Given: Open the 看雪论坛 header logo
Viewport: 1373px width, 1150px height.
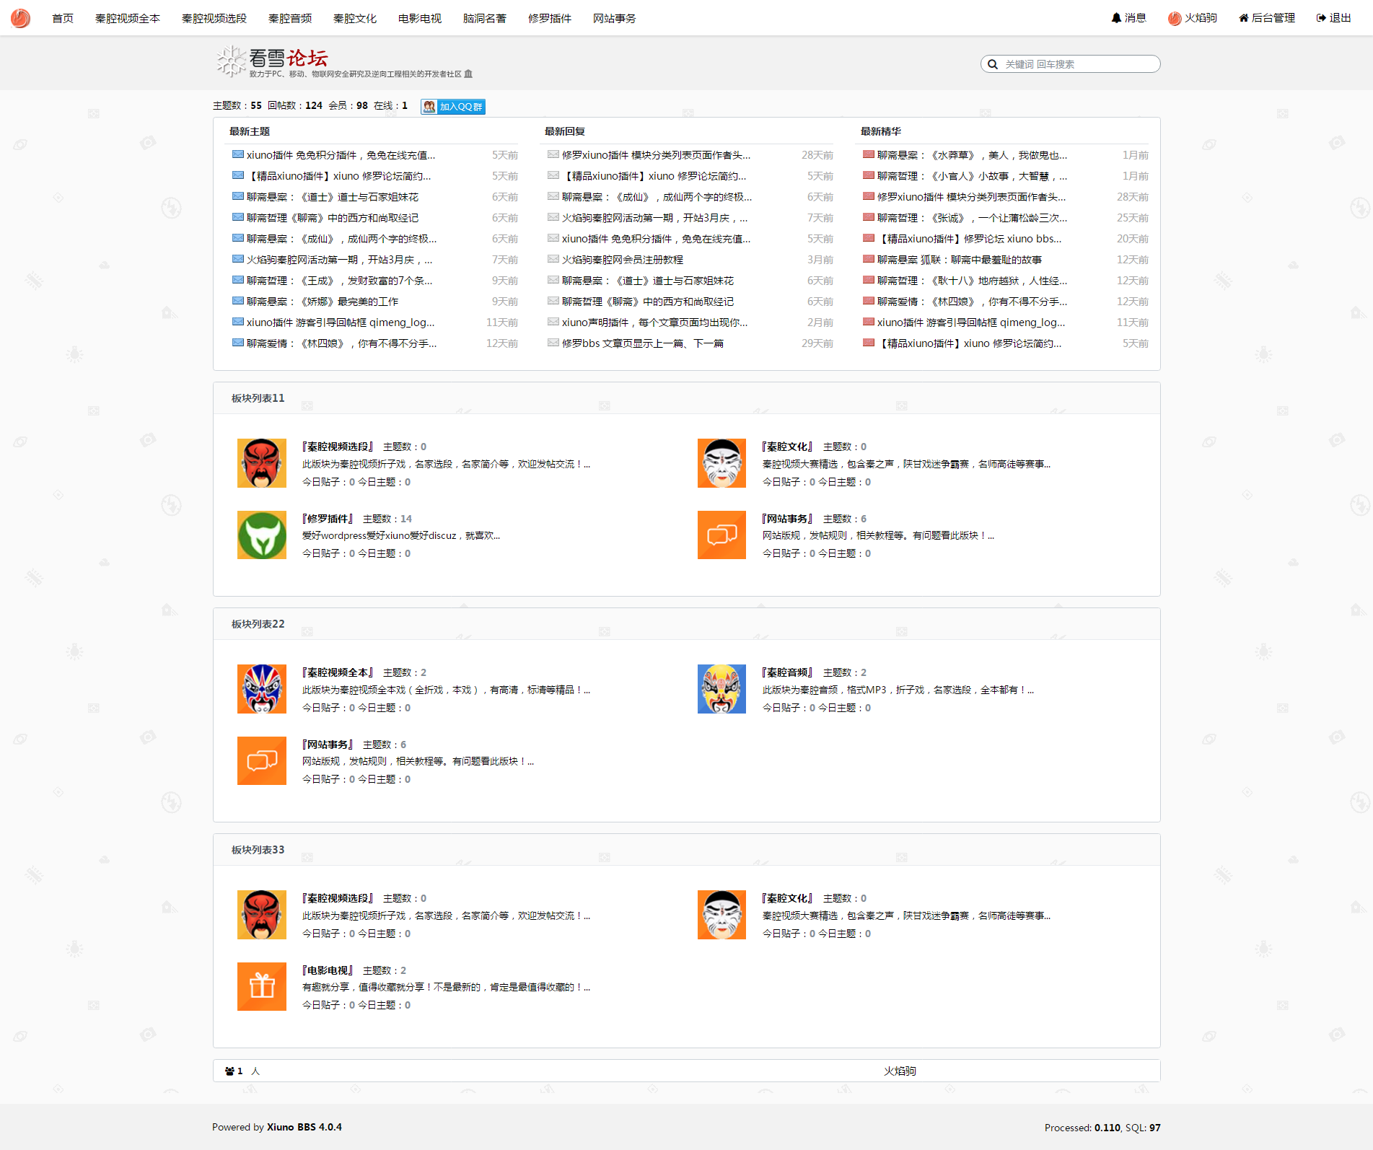Looking at the screenshot, I should 273,61.
